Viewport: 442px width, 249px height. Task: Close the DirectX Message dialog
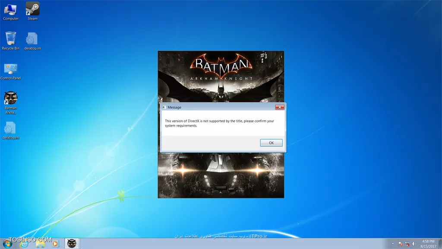click(x=280, y=107)
